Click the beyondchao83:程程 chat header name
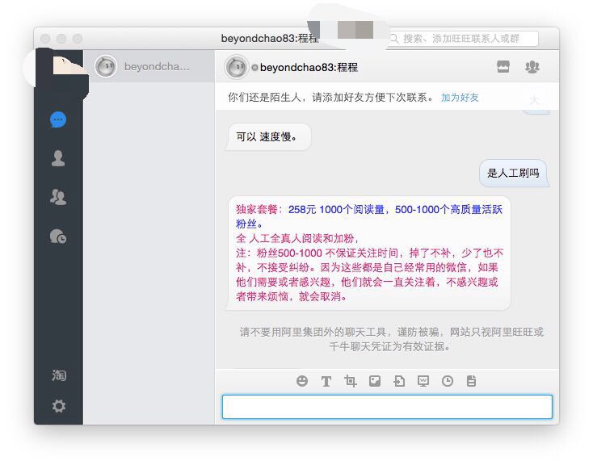 tap(309, 67)
